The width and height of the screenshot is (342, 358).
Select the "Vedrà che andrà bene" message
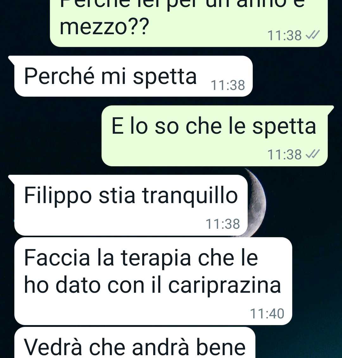[135, 342]
